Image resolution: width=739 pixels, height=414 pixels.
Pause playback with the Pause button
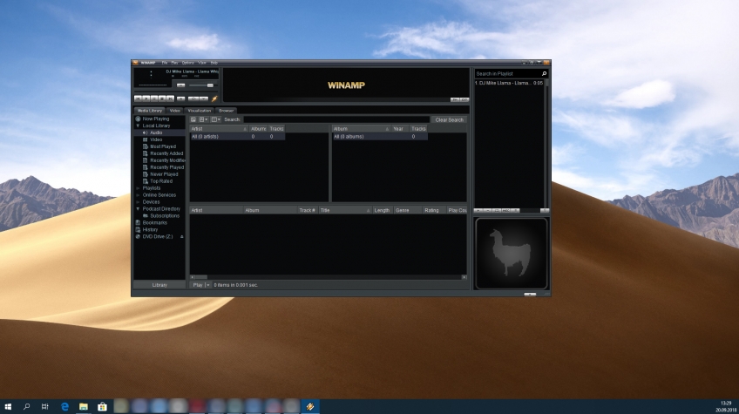(154, 98)
